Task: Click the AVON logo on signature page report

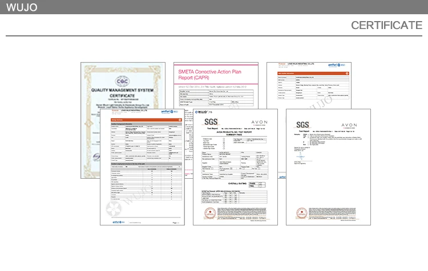Action: 349,125
